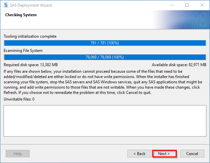This screenshot has height=163, width=210.
Task: Maximize the SAS Deployment Wizard window
Action: pos(187,5)
